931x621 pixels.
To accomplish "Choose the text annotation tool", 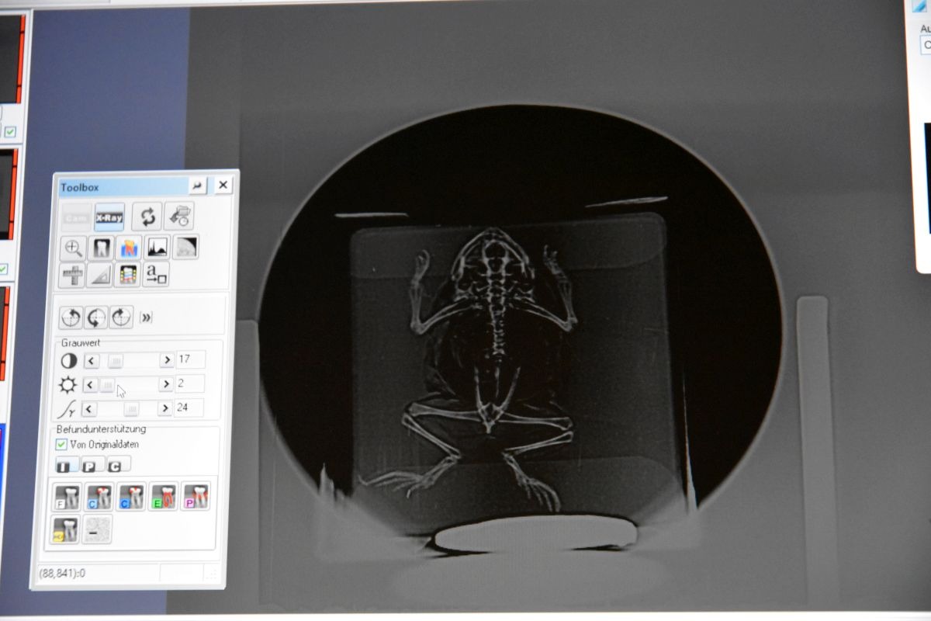I will (156, 274).
